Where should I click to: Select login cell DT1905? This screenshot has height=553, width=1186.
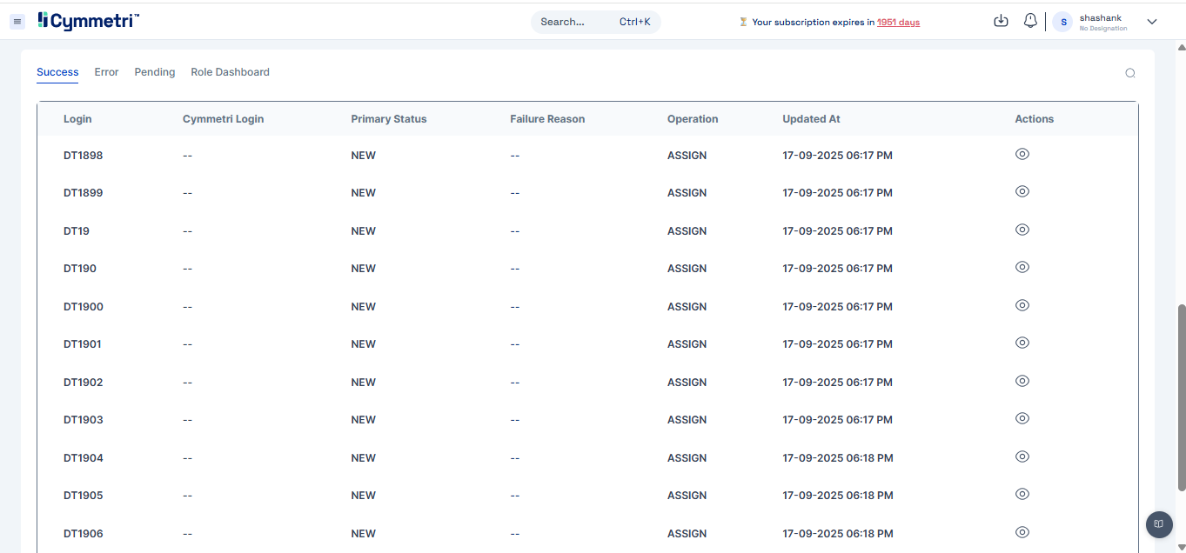[x=84, y=496]
